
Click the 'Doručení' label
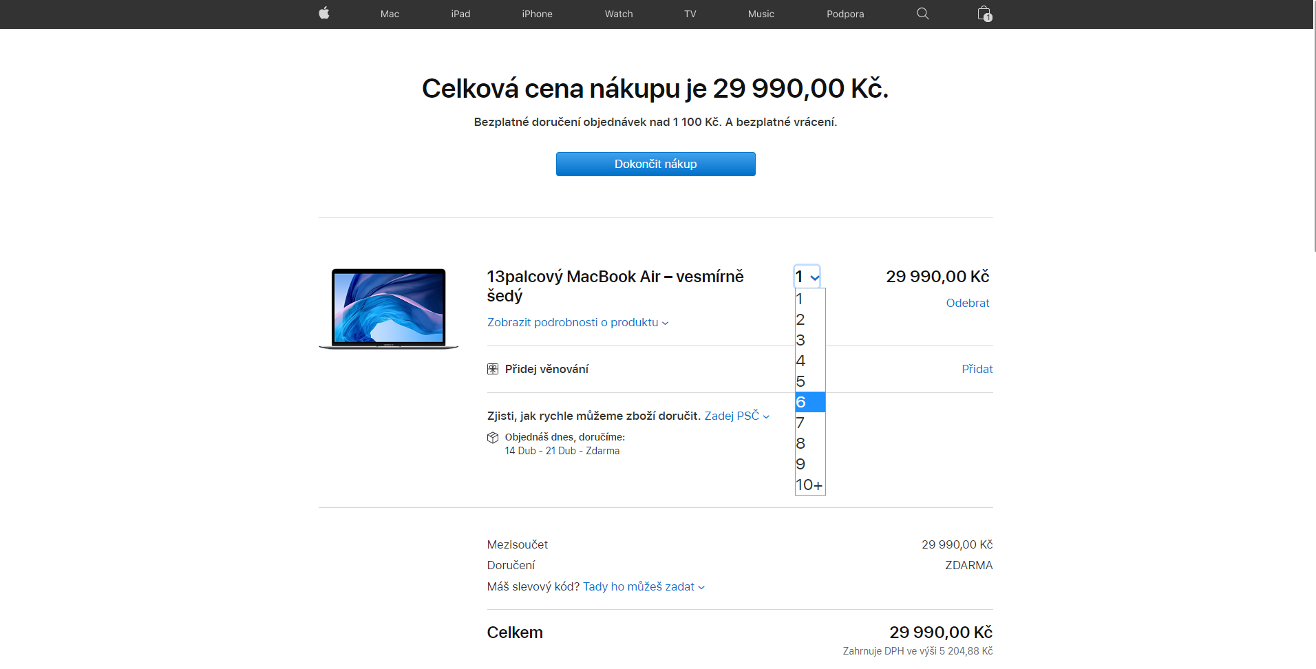click(511, 565)
